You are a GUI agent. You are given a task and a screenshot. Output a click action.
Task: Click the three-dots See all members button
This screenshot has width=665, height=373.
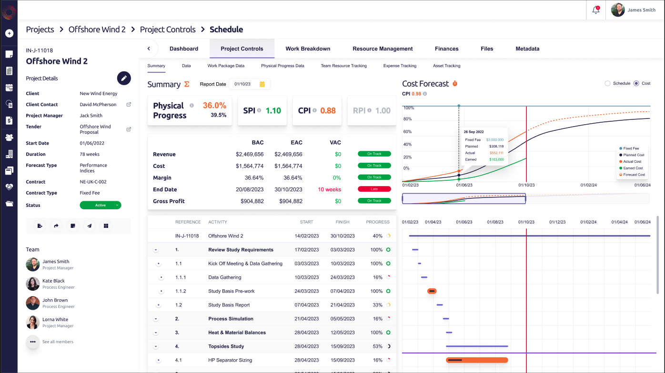click(x=33, y=342)
